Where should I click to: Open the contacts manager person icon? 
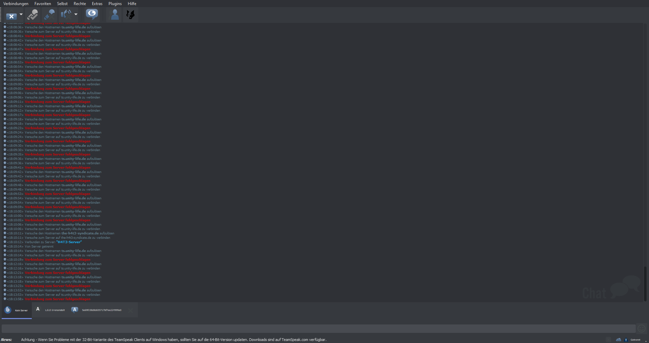point(115,15)
